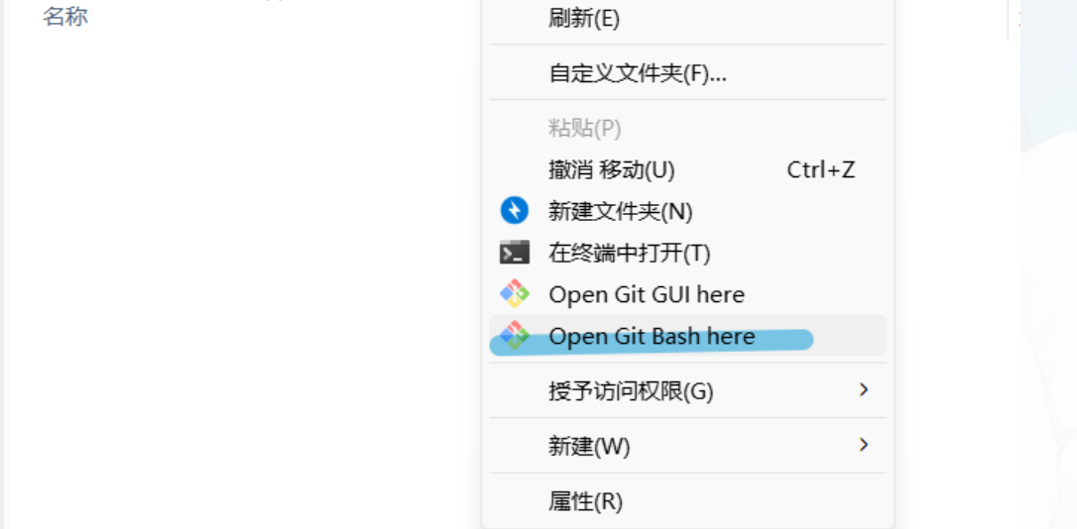Screen dimensions: 1077x529
Task: Select 在终端中打开(T) menu entry
Action: (x=687, y=253)
